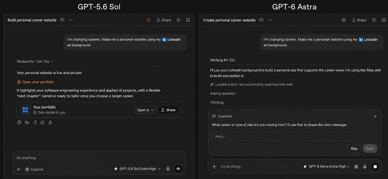Open the 'Open in' dropdown on portfolio card
The width and height of the screenshot is (388, 179).
[145, 110]
